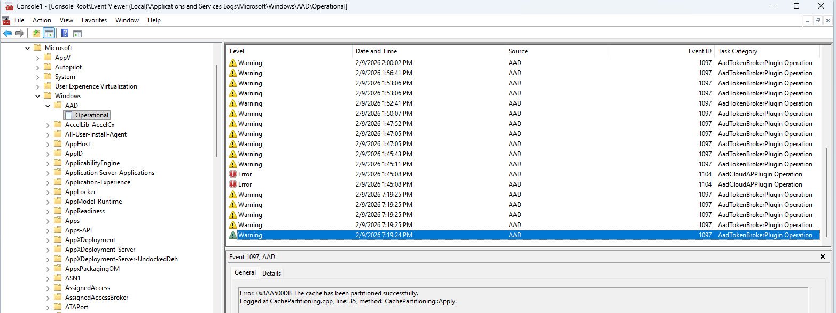
Task: Select the Operational log under AAD
Action: tap(91, 115)
